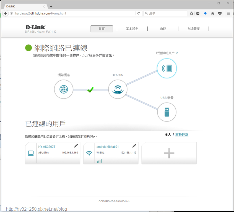Click the 主人 owner label
Viewport: 234px width, 212px height.
pos(168,135)
